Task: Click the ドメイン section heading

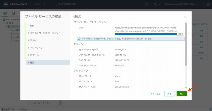Action: [x=78, y=44]
